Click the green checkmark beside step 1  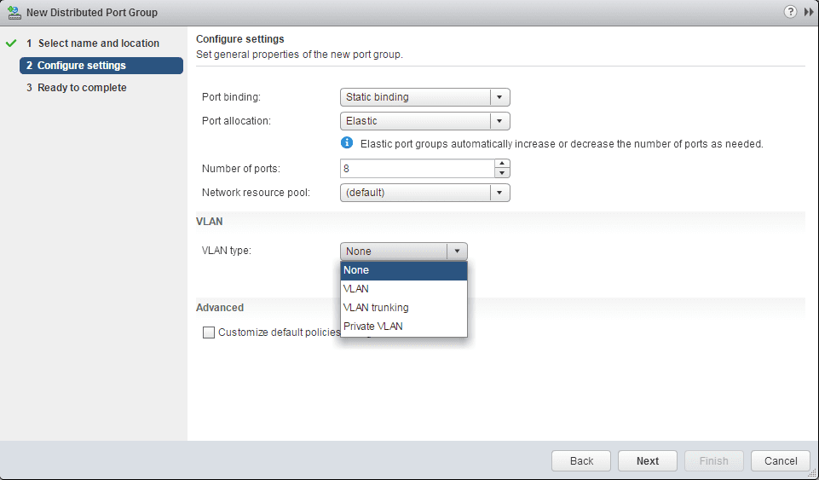pos(11,43)
